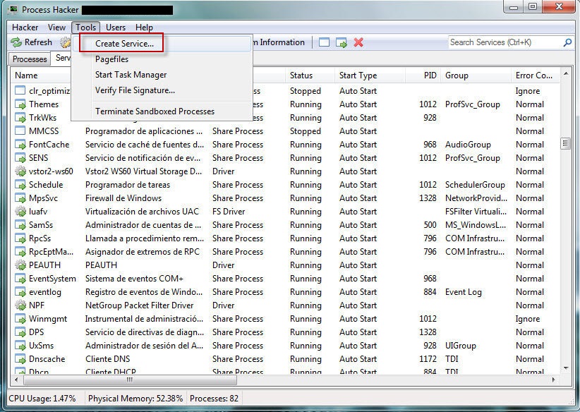Sort by the PID column header
The image size is (580, 412).
tap(423, 75)
